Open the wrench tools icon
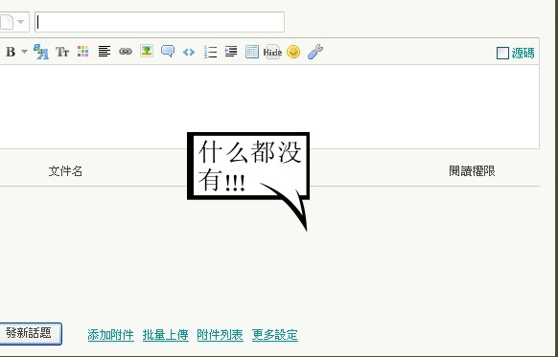Viewport: 558px width, 357px height. point(315,52)
